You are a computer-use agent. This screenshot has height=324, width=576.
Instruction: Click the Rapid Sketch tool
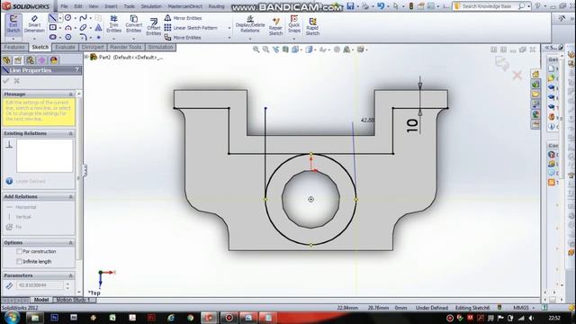312,26
